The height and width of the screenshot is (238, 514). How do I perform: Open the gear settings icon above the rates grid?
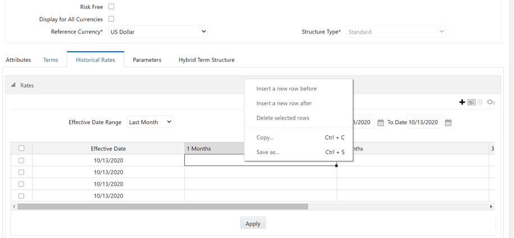pos(491,103)
